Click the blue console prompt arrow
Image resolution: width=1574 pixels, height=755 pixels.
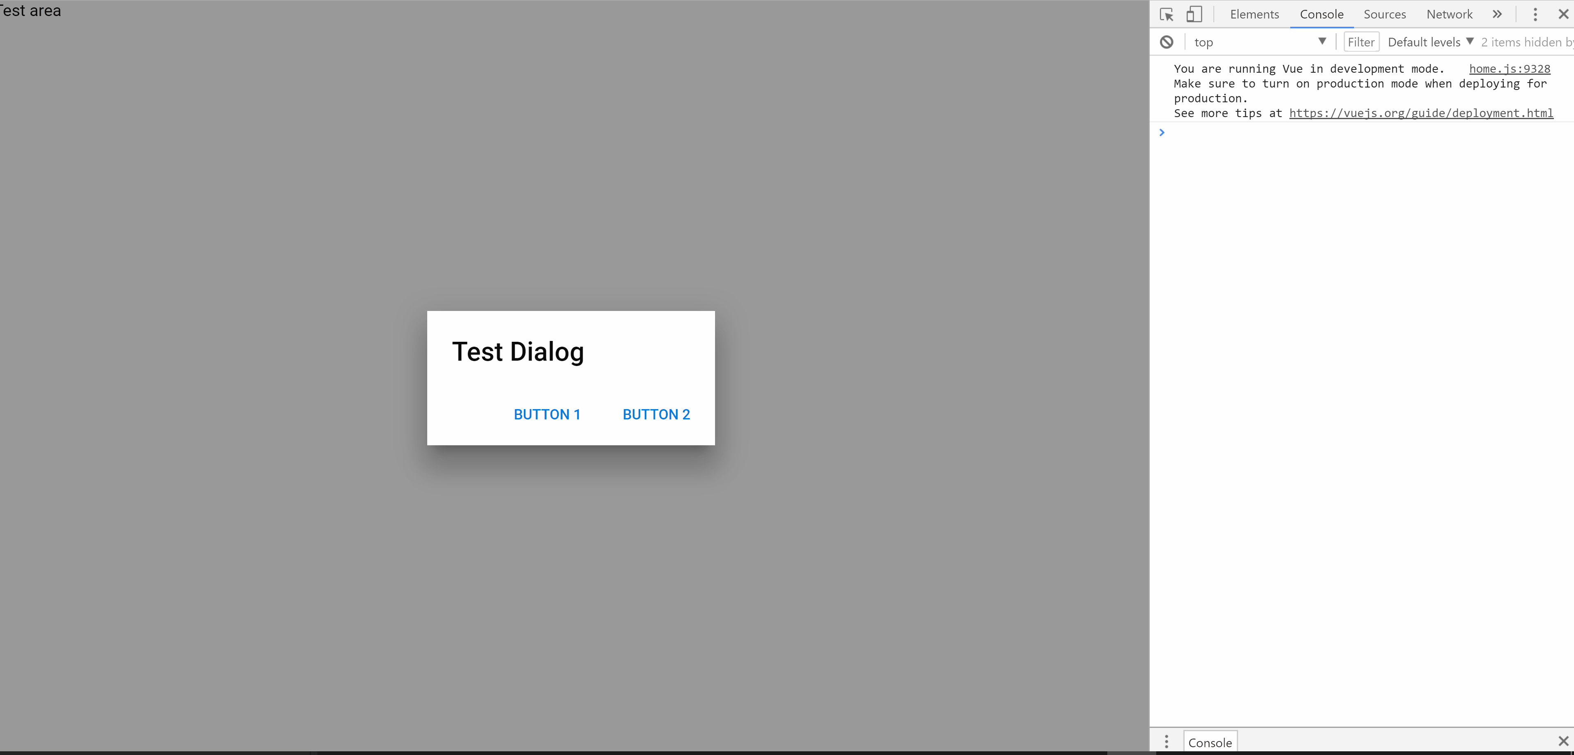[x=1162, y=132]
